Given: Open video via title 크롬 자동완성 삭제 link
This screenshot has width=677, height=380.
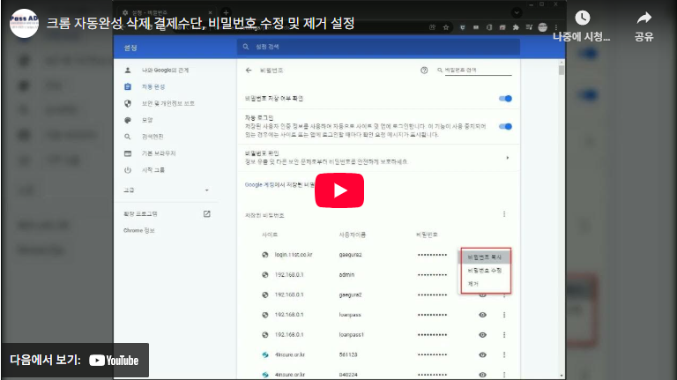Looking at the screenshot, I should tap(200, 23).
